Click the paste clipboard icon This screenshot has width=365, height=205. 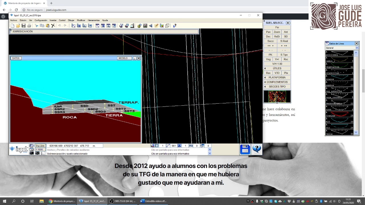click(x=47, y=26)
